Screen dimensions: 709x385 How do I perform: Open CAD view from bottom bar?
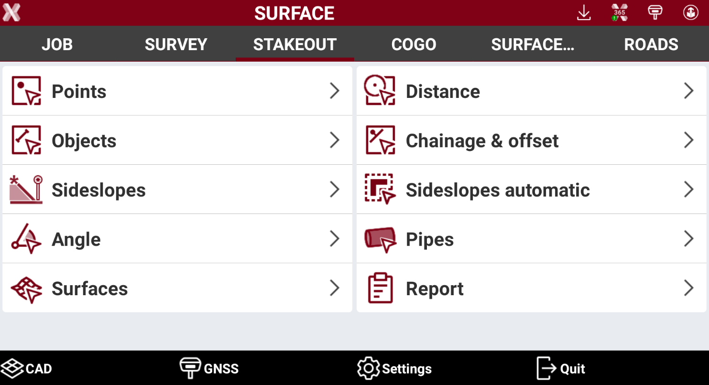click(26, 368)
